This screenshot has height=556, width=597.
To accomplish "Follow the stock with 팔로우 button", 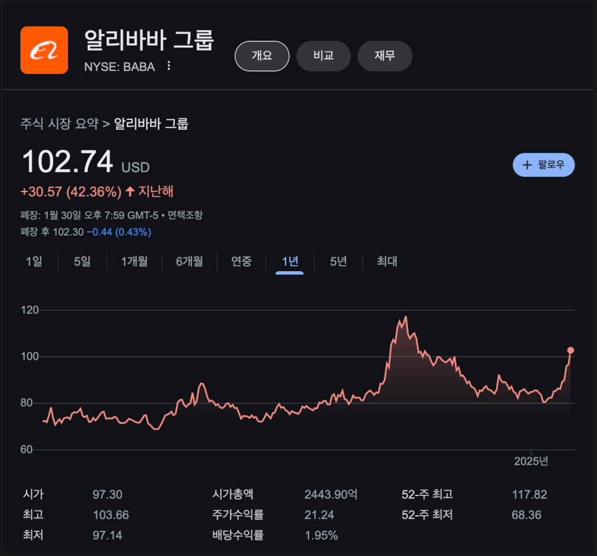I will point(544,165).
